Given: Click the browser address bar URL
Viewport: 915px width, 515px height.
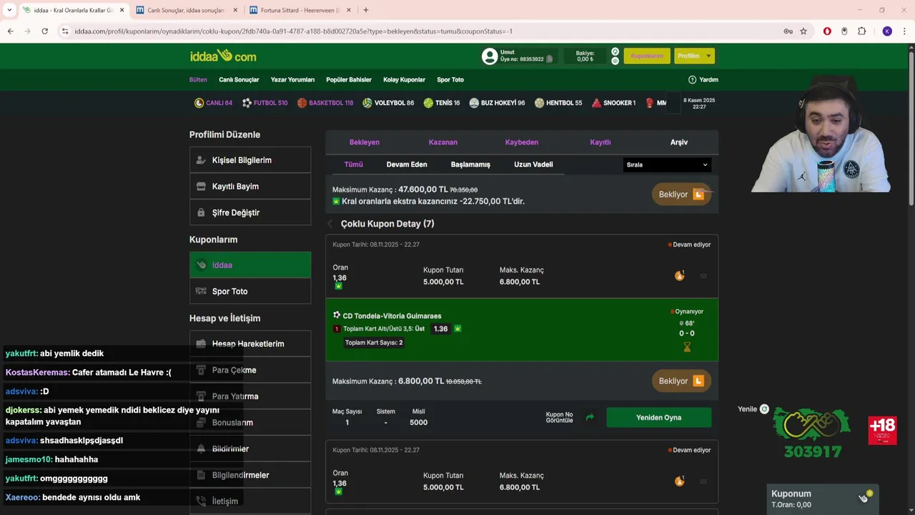Looking at the screenshot, I should point(293,31).
